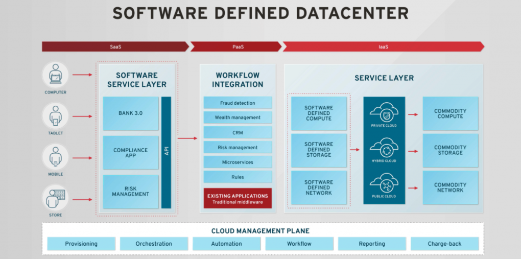Select the SaaS arrow banner
Screen dimensions: 521x259
pos(115,47)
